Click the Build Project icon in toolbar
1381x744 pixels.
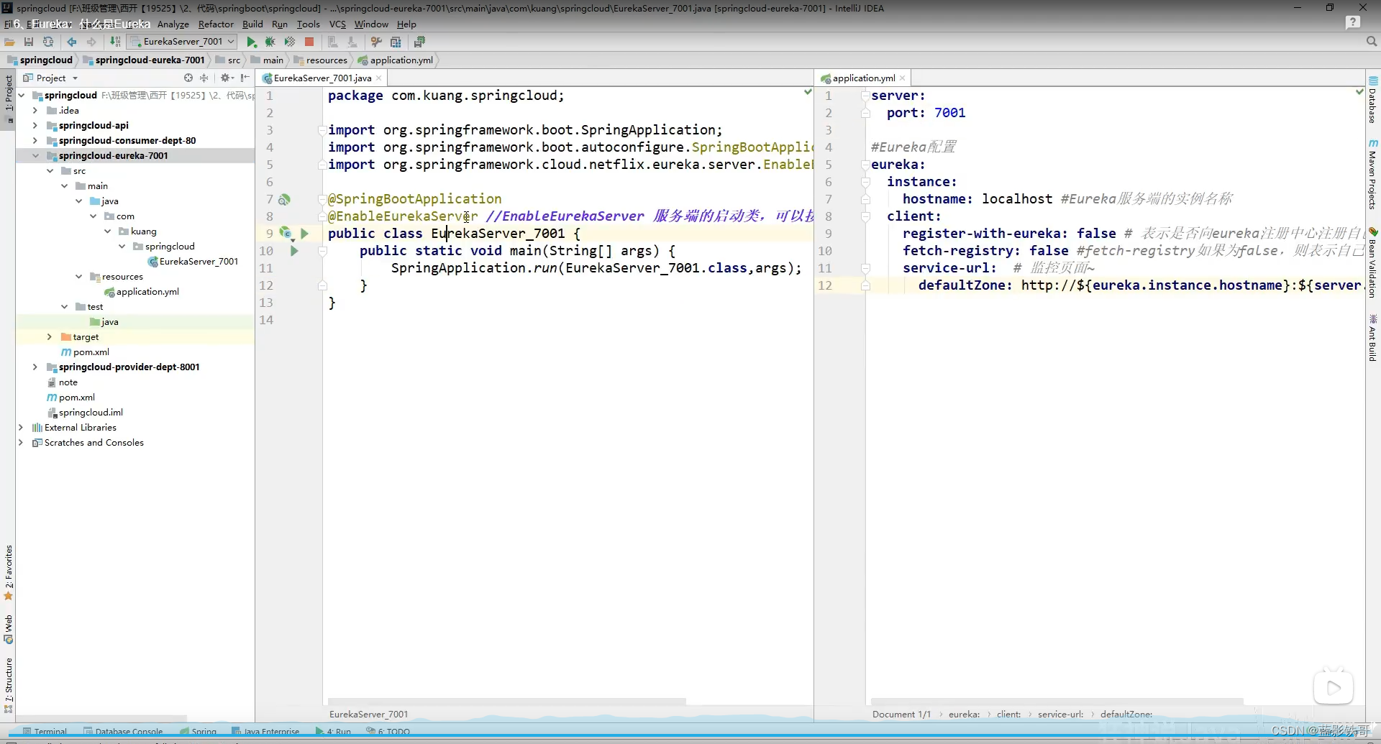115,42
